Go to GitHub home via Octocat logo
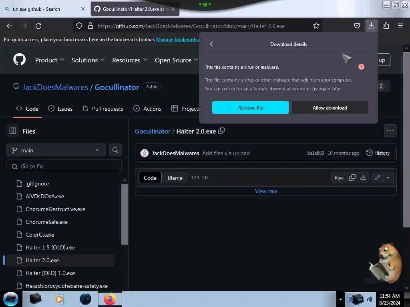410x307 pixels. [x=20, y=60]
